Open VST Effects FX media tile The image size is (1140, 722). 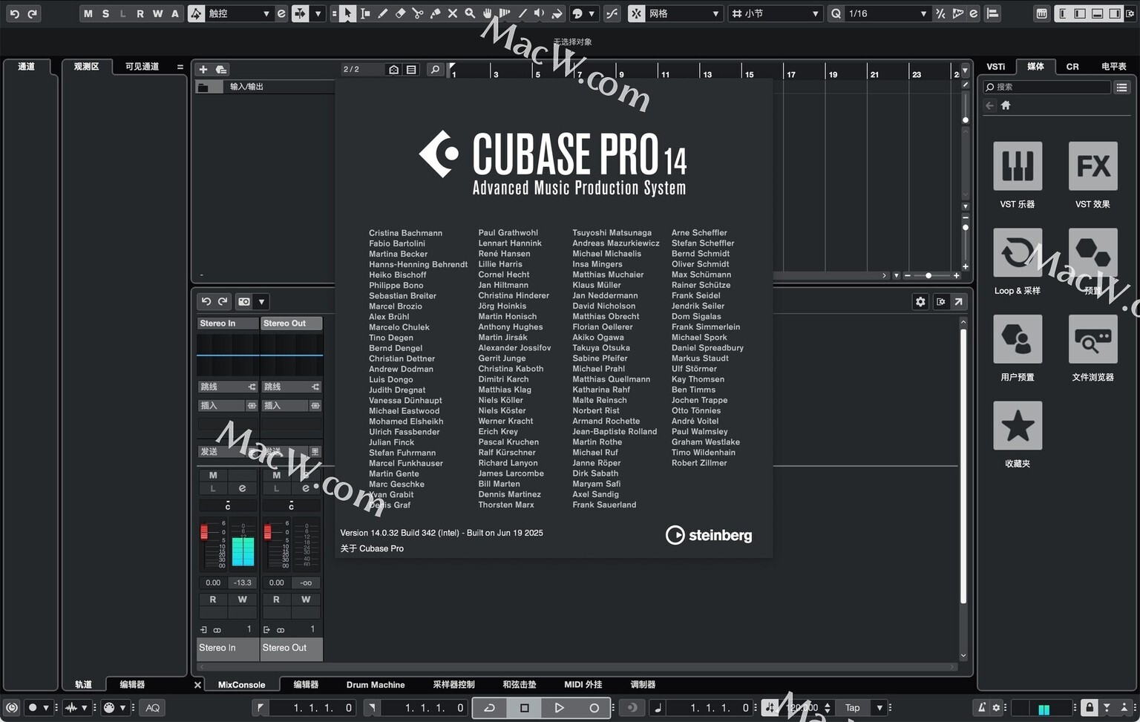point(1093,166)
